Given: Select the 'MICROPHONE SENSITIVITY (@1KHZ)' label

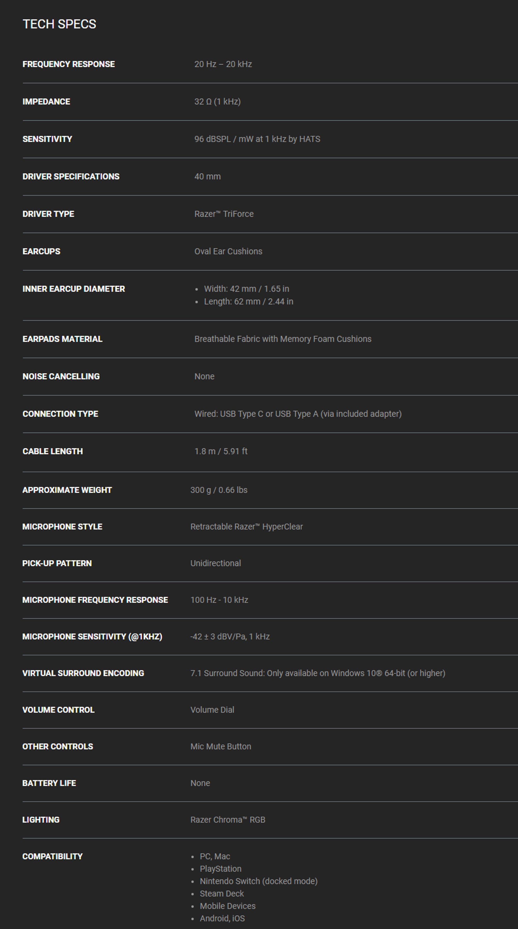Looking at the screenshot, I should pos(92,637).
